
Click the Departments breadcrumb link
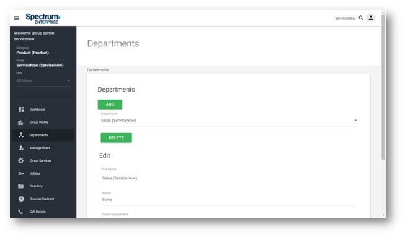click(x=98, y=70)
